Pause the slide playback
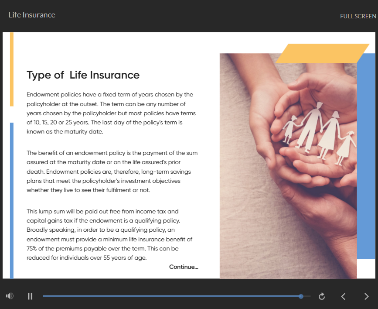The height and width of the screenshot is (309, 378). (30, 296)
